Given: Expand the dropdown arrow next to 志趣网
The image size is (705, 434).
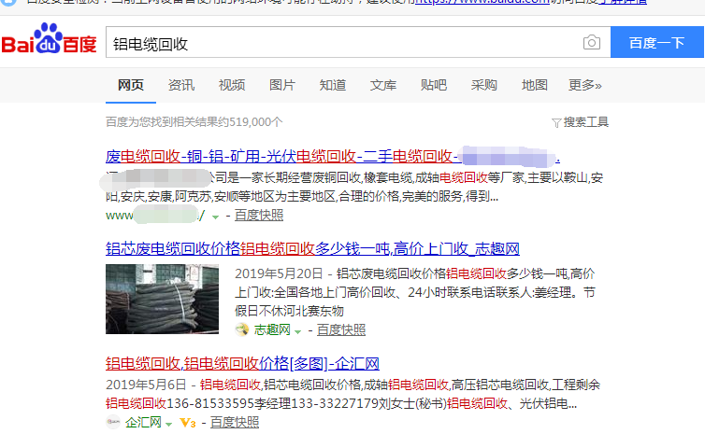Looking at the screenshot, I should point(297,331).
